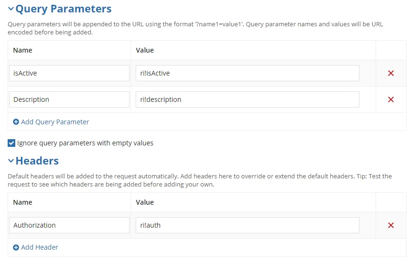Remove the isActive query parameter row
This screenshot has width=411, height=264.
pyautogui.click(x=391, y=73)
